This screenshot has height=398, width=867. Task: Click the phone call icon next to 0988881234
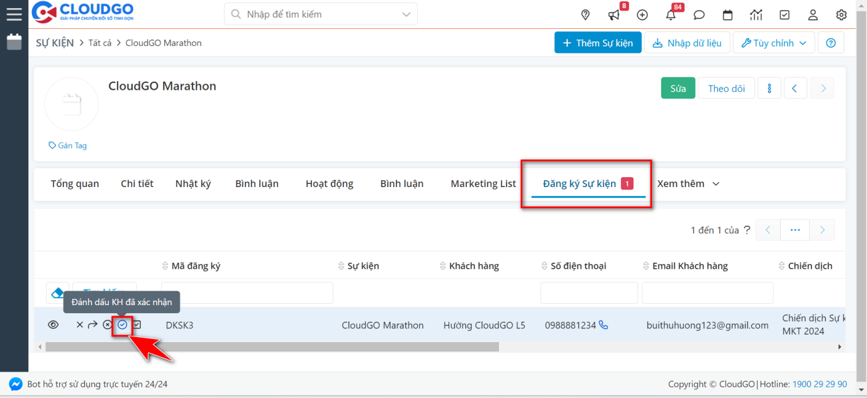[x=603, y=325]
